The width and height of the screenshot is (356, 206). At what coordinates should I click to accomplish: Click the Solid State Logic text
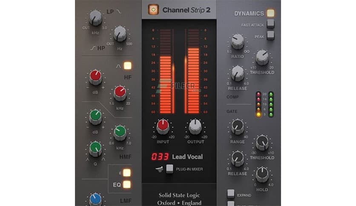[179, 195]
